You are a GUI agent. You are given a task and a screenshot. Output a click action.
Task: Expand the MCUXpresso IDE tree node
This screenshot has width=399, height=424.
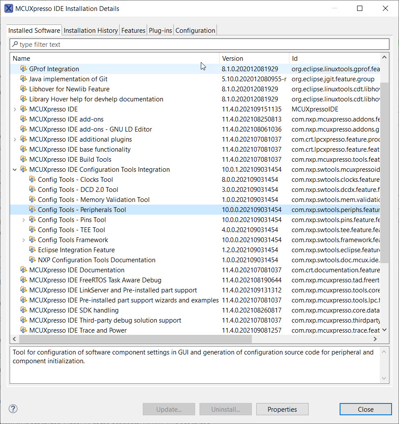pyautogui.click(x=14, y=109)
